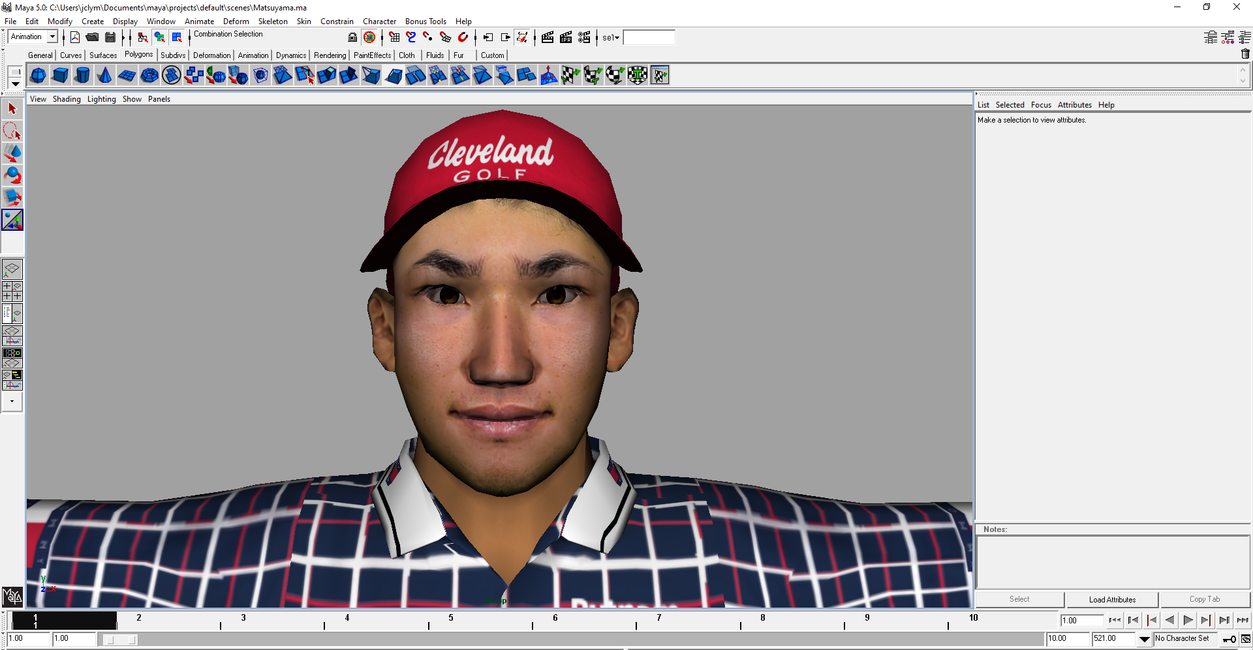Click the Extrude Face shelf icon

click(x=327, y=76)
